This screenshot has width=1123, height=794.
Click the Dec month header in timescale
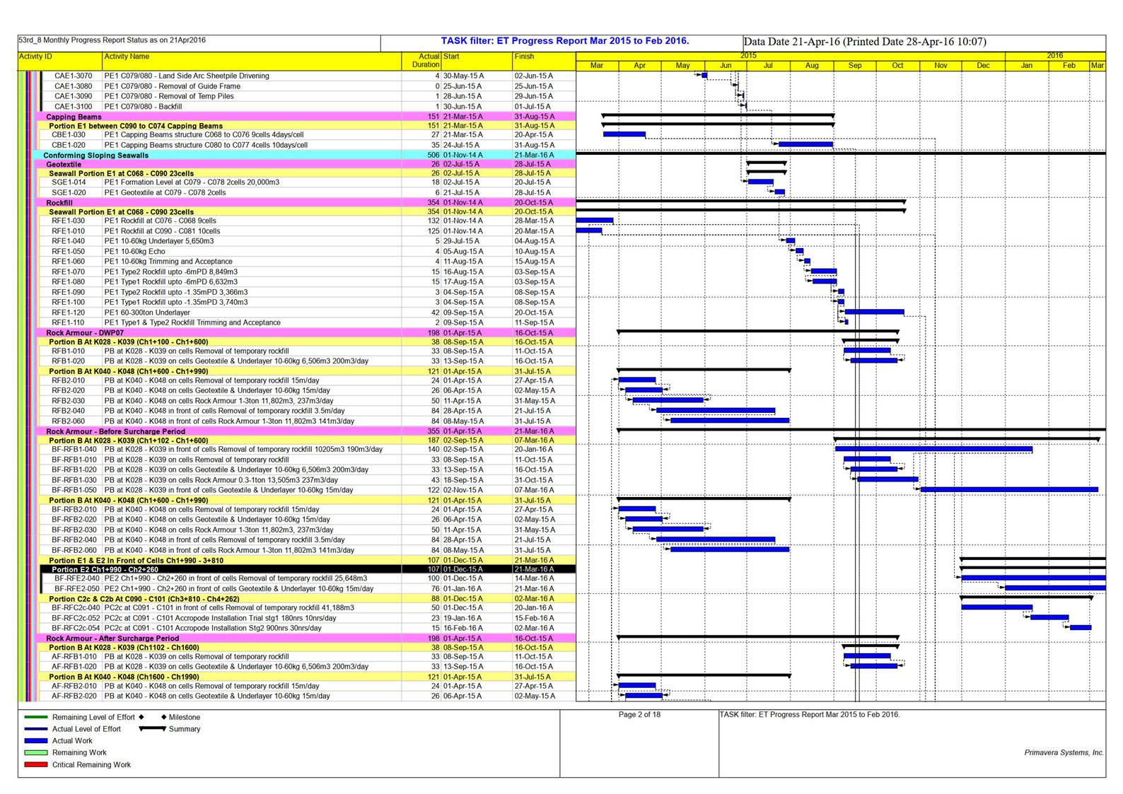tap(984, 65)
